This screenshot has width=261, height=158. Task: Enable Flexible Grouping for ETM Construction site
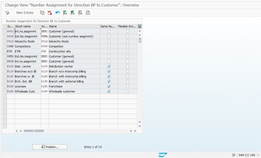click(x=127, y=51)
